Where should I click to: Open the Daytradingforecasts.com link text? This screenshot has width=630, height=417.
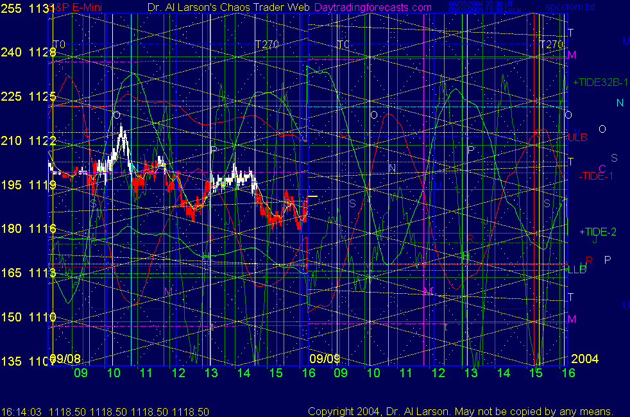click(x=373, y=7)
